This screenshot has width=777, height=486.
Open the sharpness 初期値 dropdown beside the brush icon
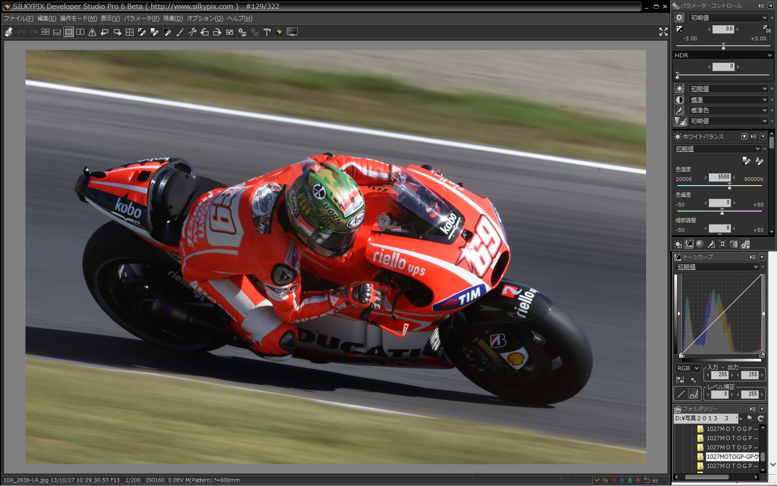(728, 121)
